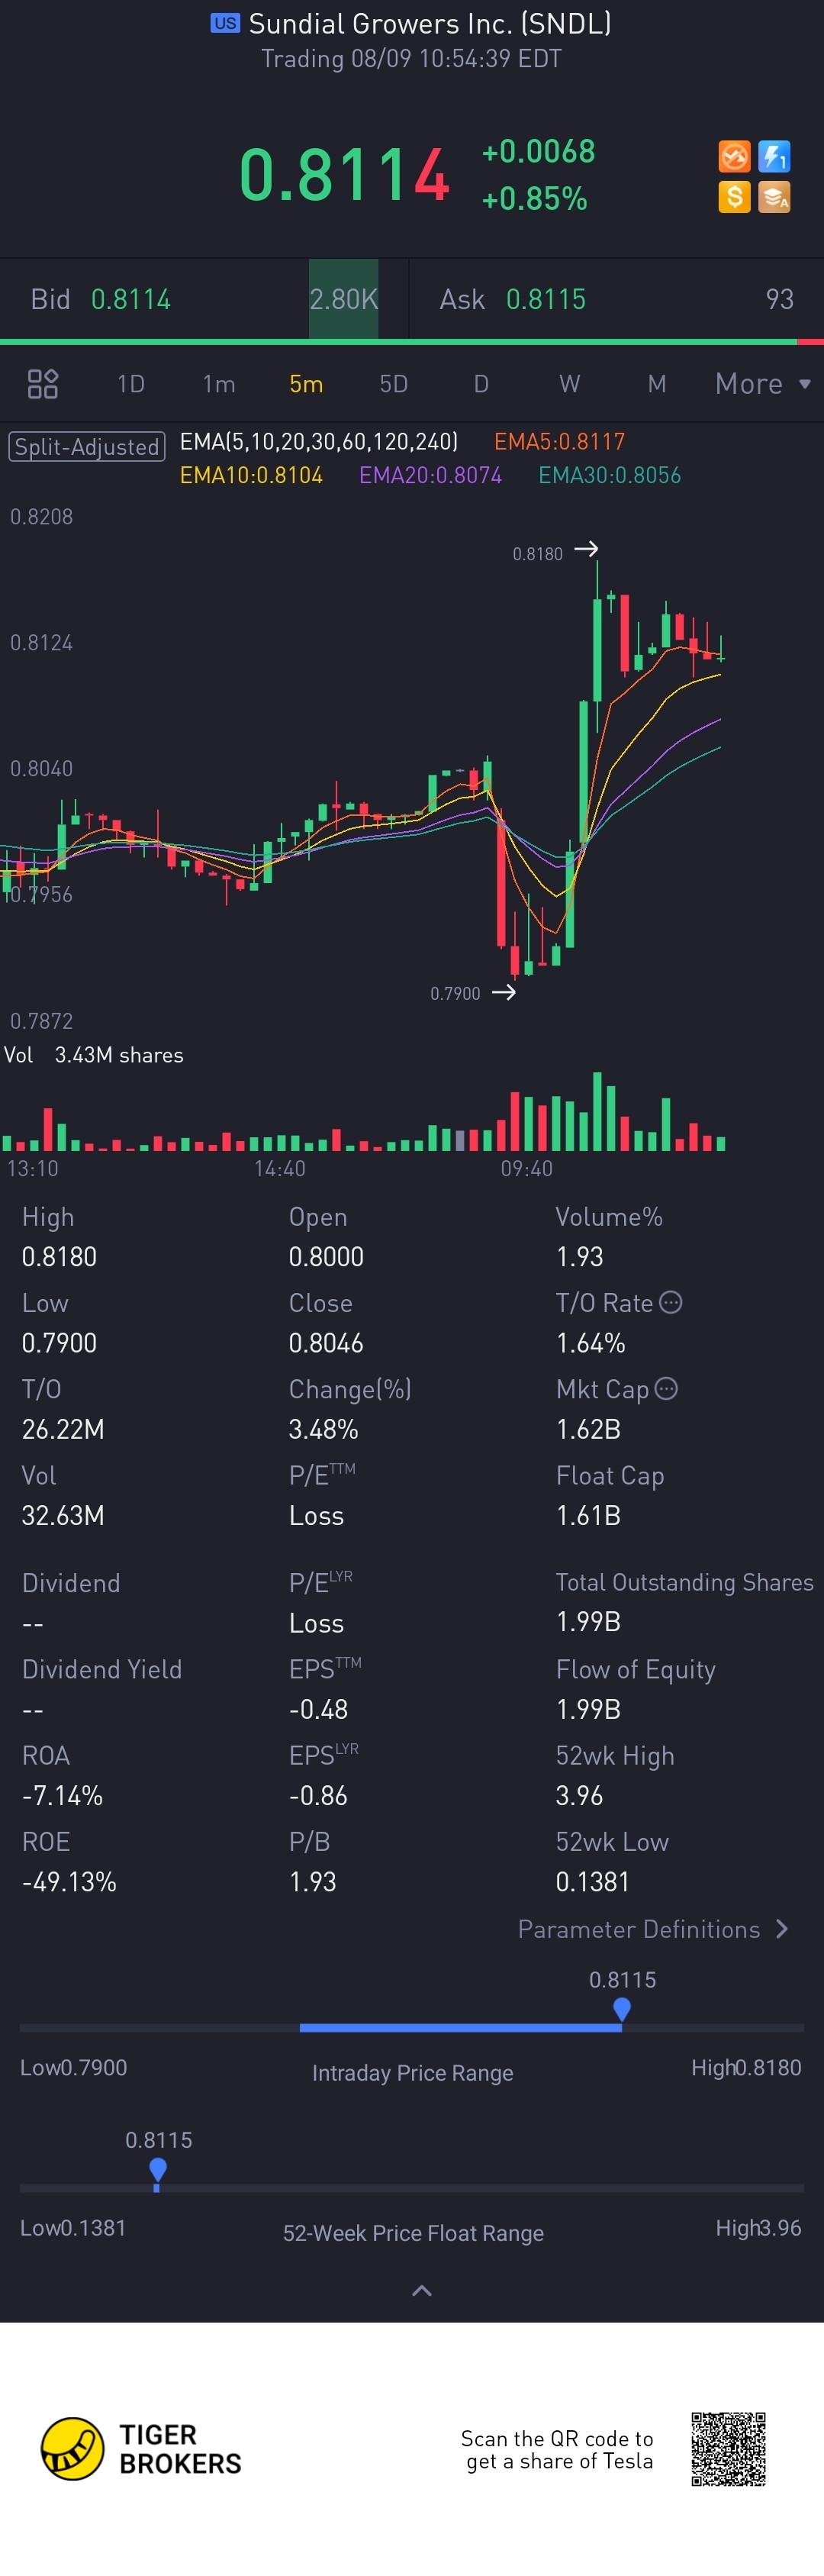824x2576 pixels.
Task: Tap the QR code image
Action: pos(728,2449)
